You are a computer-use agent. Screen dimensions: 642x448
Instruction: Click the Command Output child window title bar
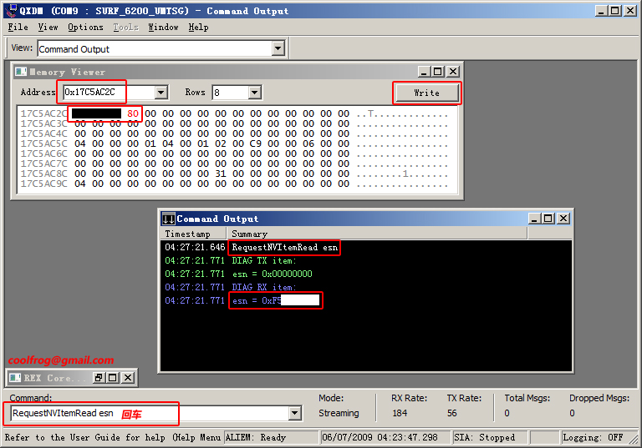(x=365, y=219)
